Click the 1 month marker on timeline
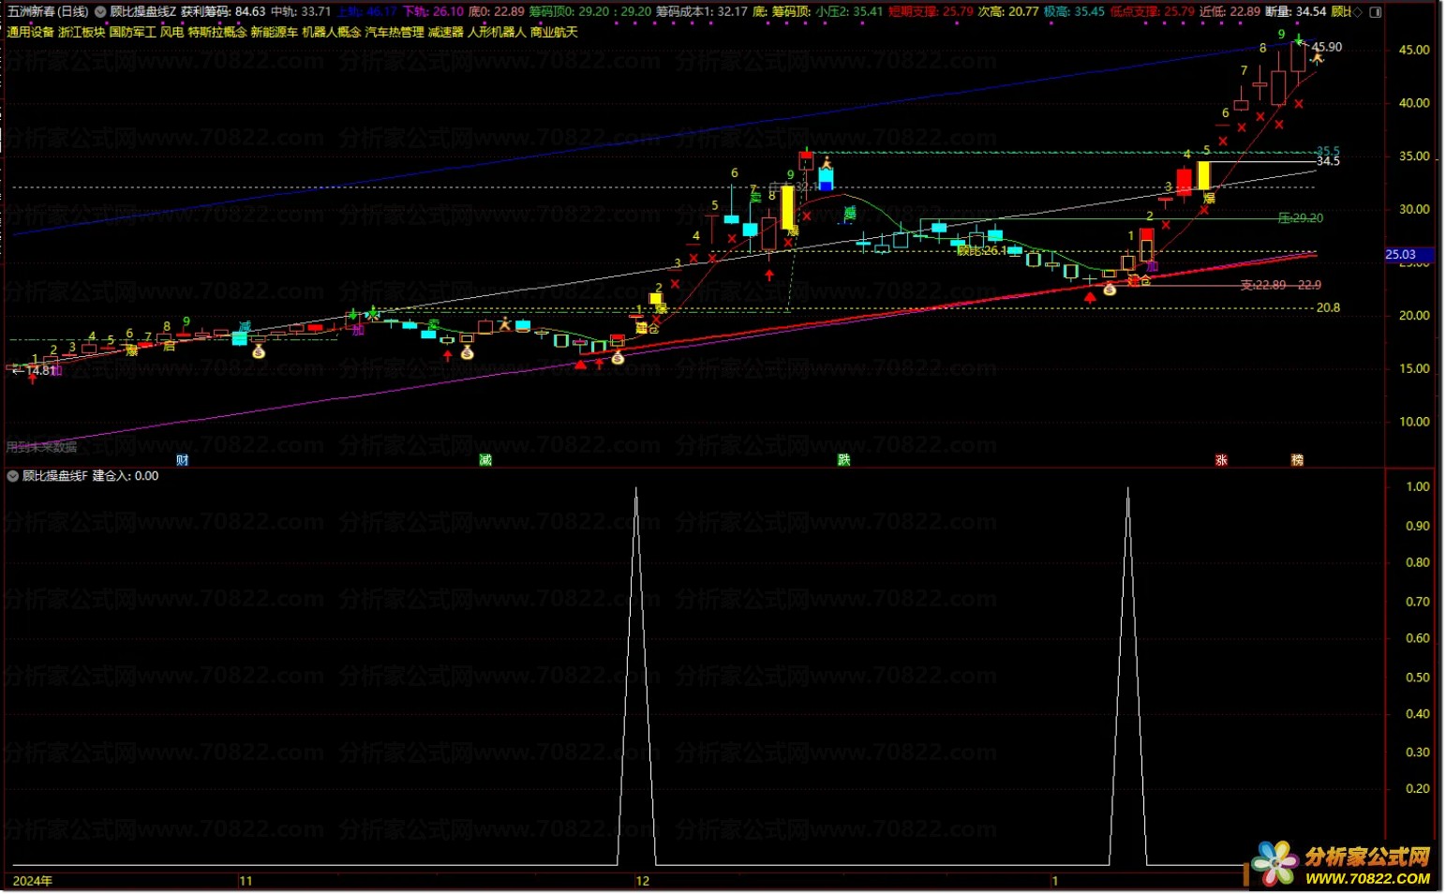The width and height of the screenshot is (1446, 894). 1054,881
